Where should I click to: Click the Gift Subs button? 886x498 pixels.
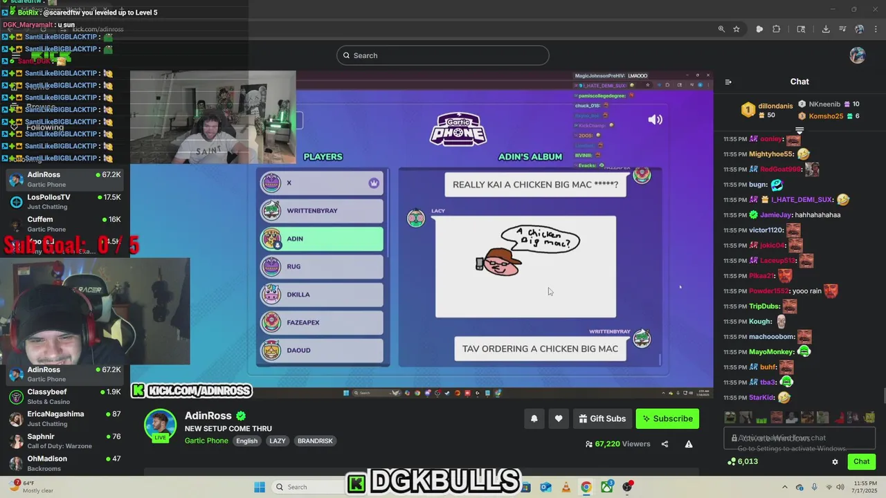(x=602, y=418)
